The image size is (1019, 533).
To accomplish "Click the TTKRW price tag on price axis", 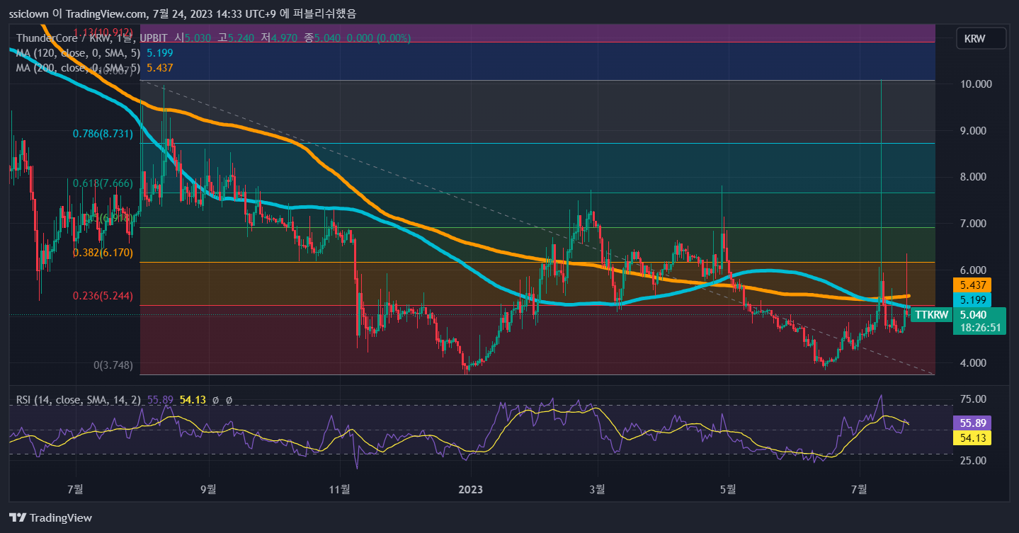I will pos(930,315).
